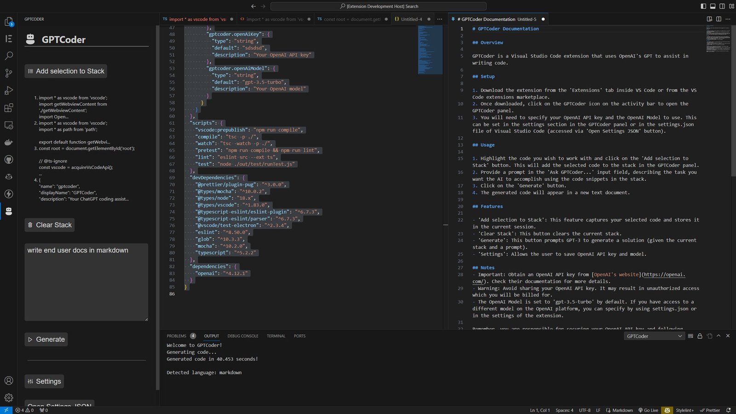The width and height of the screenshot is (736, 414).
Task: Open the output channel dropdown showing GPTCoder
Action: 654,336
